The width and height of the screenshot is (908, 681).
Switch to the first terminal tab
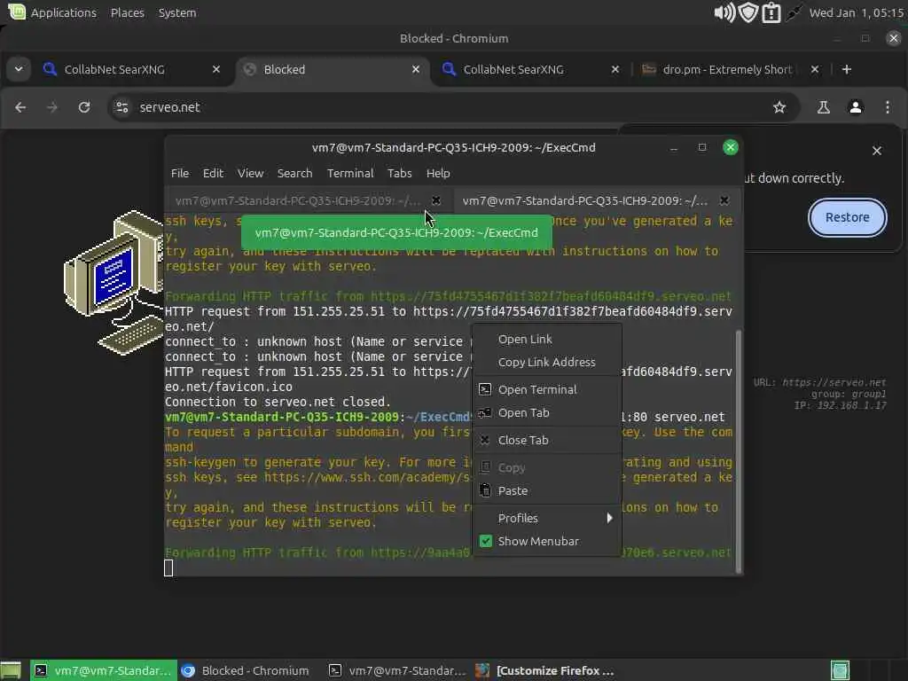tap(298, 200)
